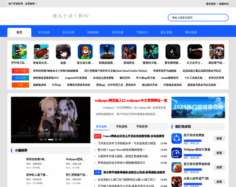Click the 火柴人战争遗产3 app icon
This screenshot has width=236, height=187.
coord(177,182)
